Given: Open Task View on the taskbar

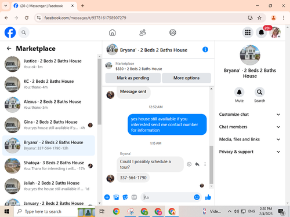Looking at the screenshot, I should [x=102, y=211].
